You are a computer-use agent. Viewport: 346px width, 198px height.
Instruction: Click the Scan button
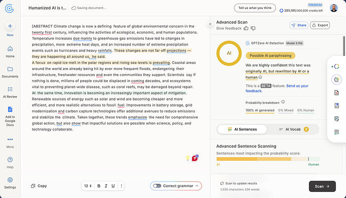click(322, 186)
